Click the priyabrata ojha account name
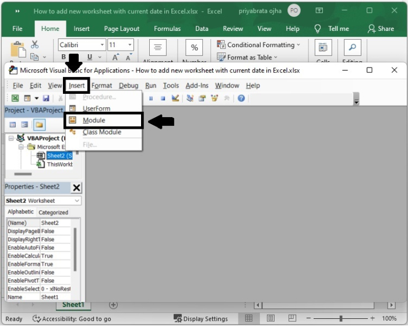Viewport: 408px width, 327px height. click(260, 11)
